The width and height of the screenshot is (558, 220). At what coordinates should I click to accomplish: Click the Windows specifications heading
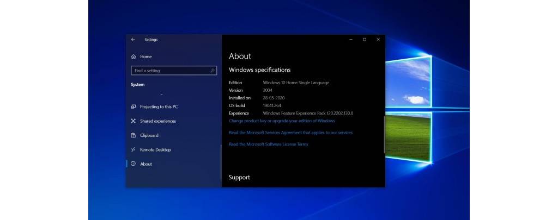click(259, 70)
